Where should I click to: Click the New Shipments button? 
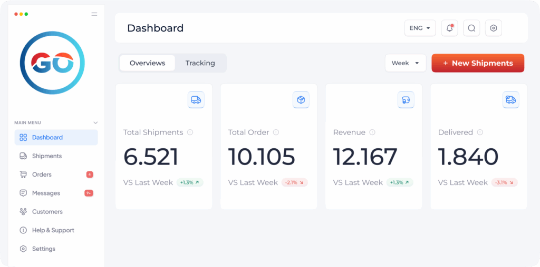478,63
